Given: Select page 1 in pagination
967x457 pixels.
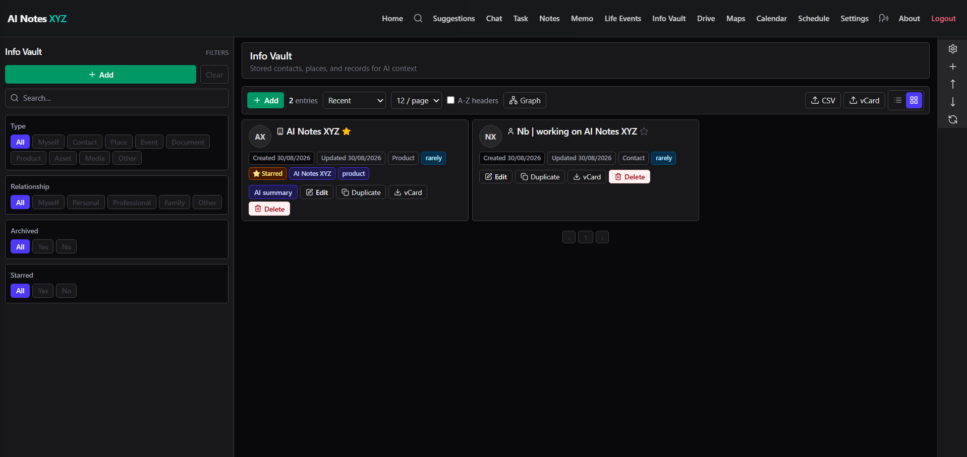Looking at the screenshot, I should (x=586, y=237).
